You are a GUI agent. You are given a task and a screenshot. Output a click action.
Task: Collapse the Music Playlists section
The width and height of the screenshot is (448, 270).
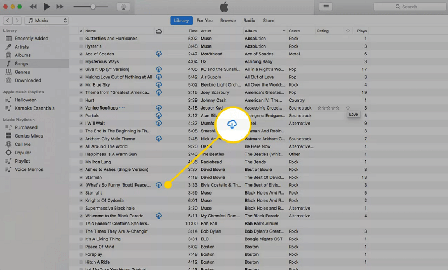tap(34, 120)
